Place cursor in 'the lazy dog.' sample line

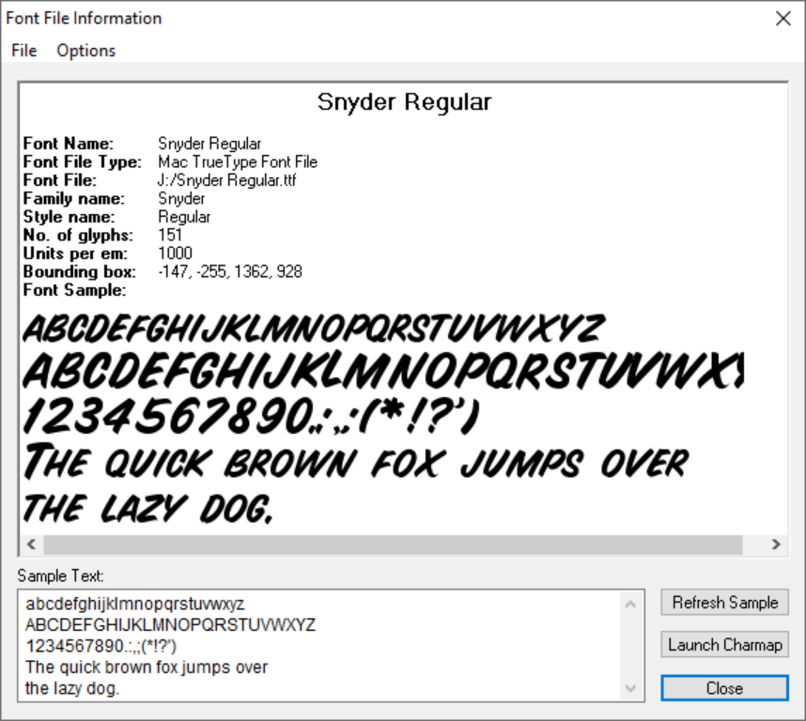click(x=72, y=689)
